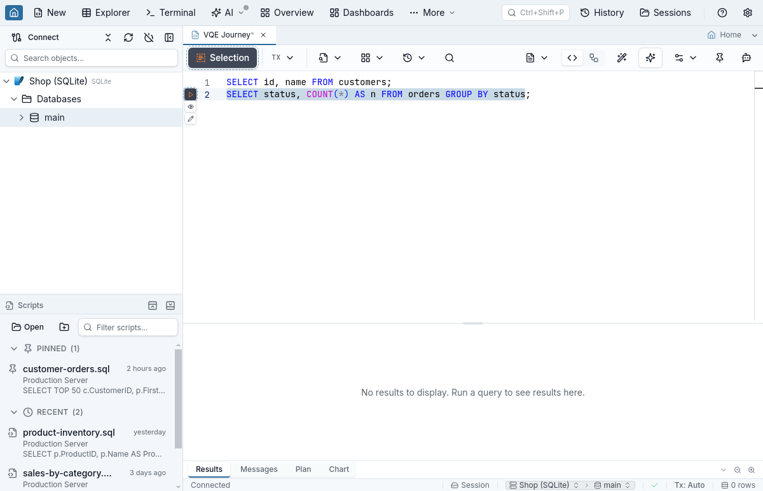The image size is (763, 491).
Task: Click the Home icon button at top left
Action: [14, 13]
